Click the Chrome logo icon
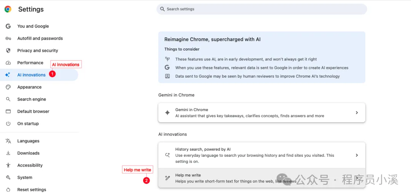 coord(8,9)
